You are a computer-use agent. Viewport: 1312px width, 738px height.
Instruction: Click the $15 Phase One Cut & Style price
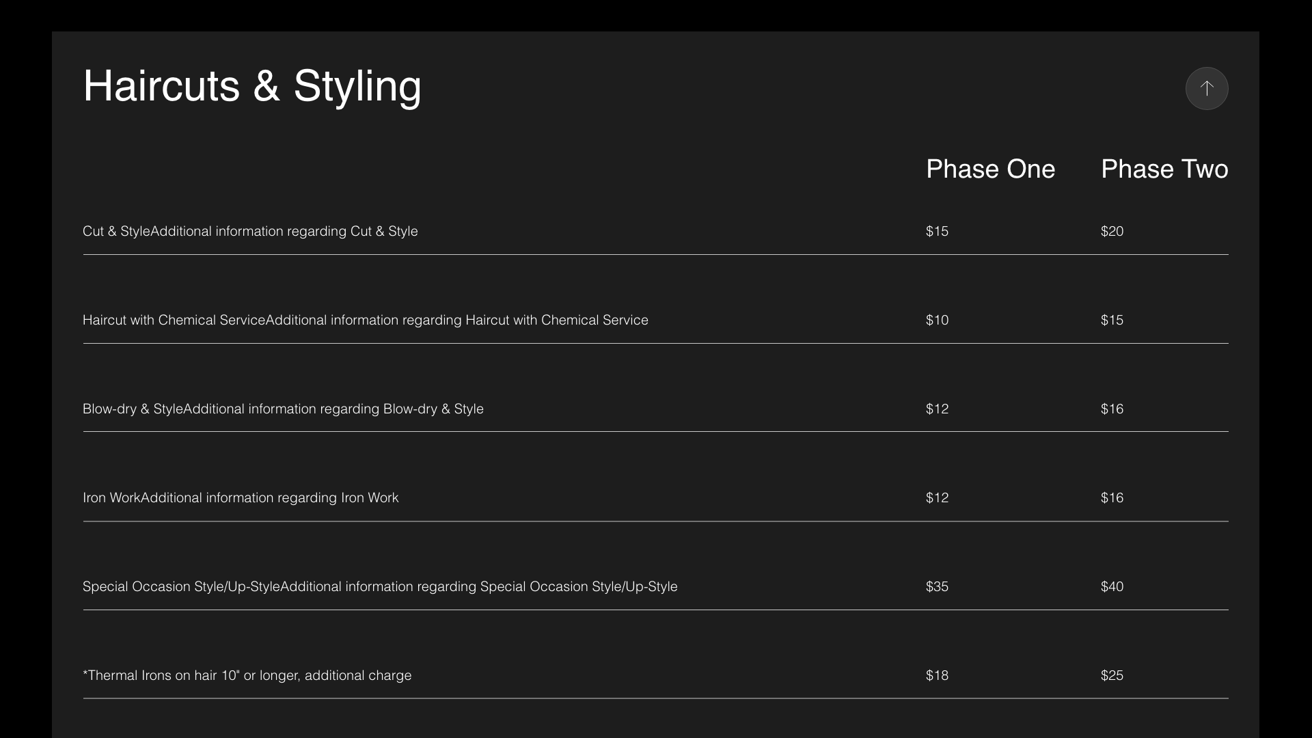[937, 231]
